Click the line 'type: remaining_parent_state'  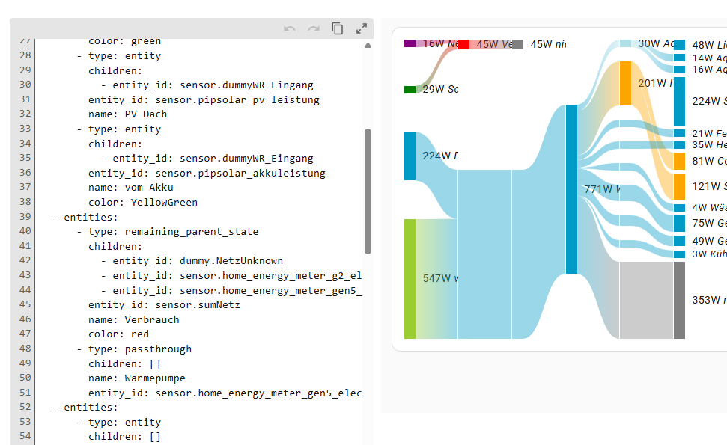(174, 231)
